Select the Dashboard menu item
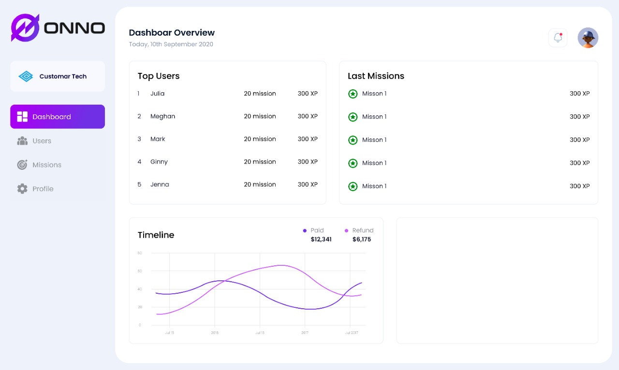 click(58, 117)
